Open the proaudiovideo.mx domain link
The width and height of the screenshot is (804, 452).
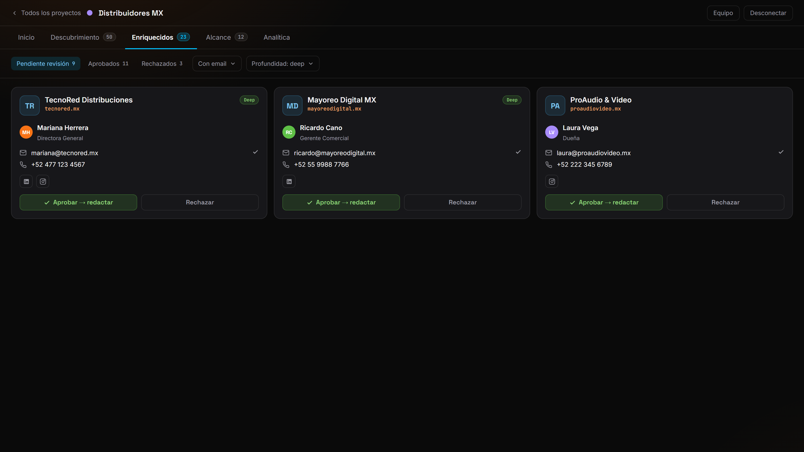point(595,108)
